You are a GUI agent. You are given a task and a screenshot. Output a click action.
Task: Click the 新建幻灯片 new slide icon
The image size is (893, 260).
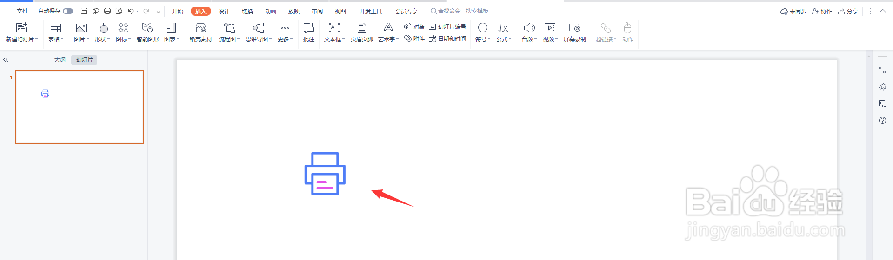(21, 28)
